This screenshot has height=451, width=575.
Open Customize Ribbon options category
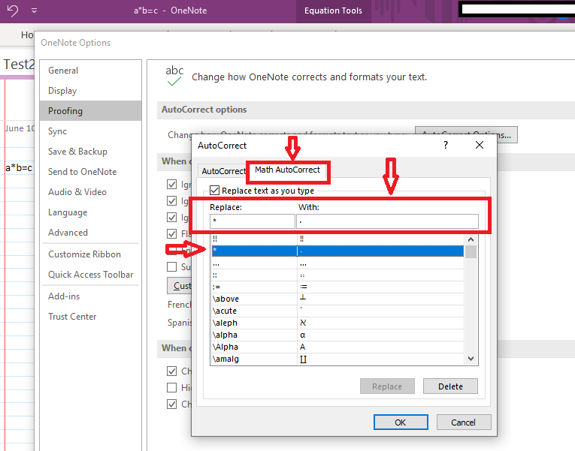[90, 254]
